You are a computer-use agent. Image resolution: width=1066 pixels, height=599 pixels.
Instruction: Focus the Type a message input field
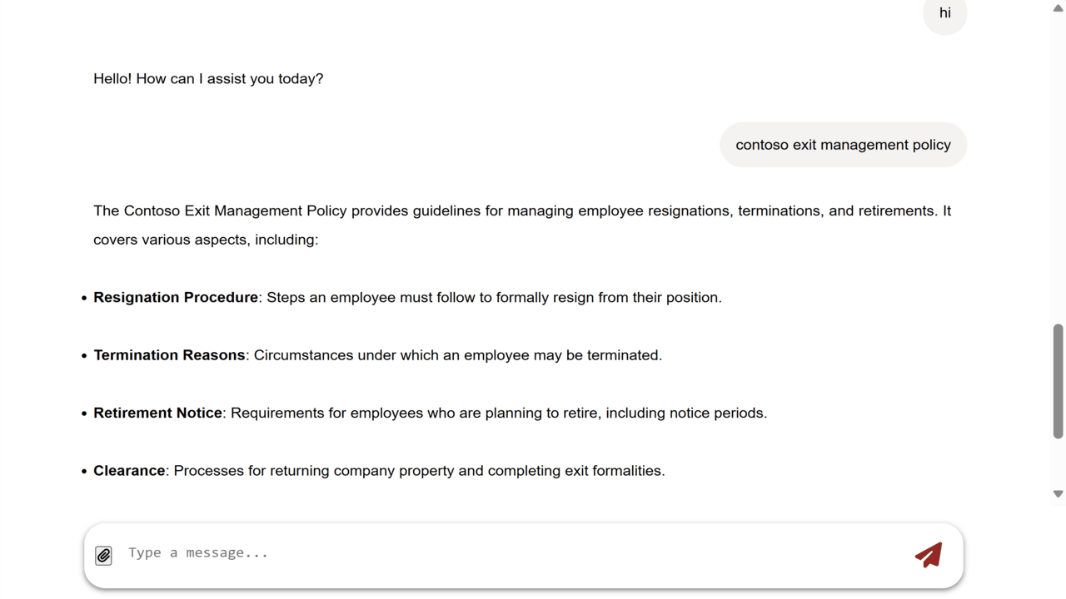click(x=512, y=553)
